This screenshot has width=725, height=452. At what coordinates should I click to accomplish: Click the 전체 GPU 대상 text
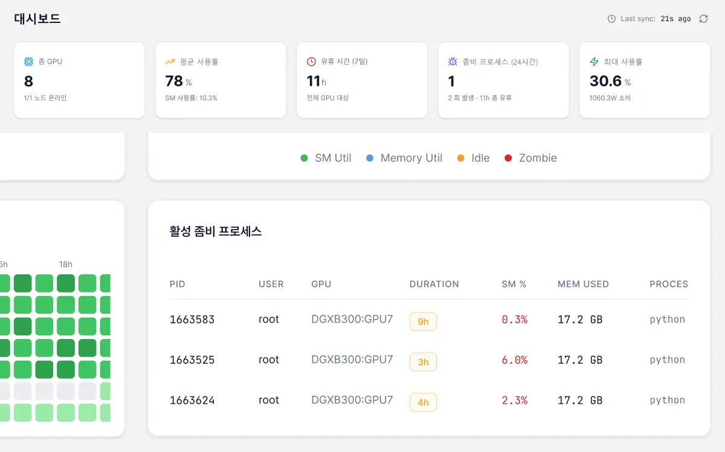[x=327, y=98]
